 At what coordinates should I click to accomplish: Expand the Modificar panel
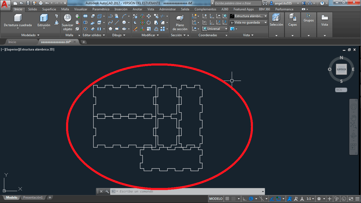(x=150, y=35)
